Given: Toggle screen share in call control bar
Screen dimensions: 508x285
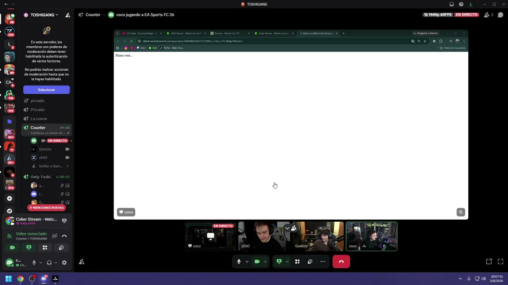Looking at the screenshot, I should (x=279, y=262).
